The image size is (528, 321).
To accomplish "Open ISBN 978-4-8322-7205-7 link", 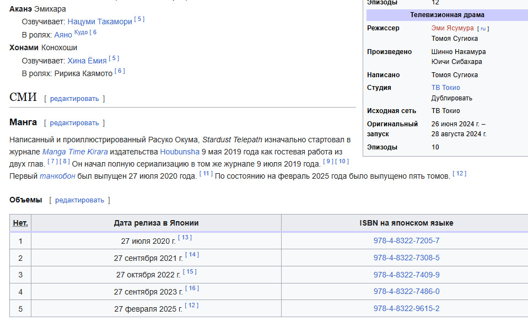I will tap(406, 240).
